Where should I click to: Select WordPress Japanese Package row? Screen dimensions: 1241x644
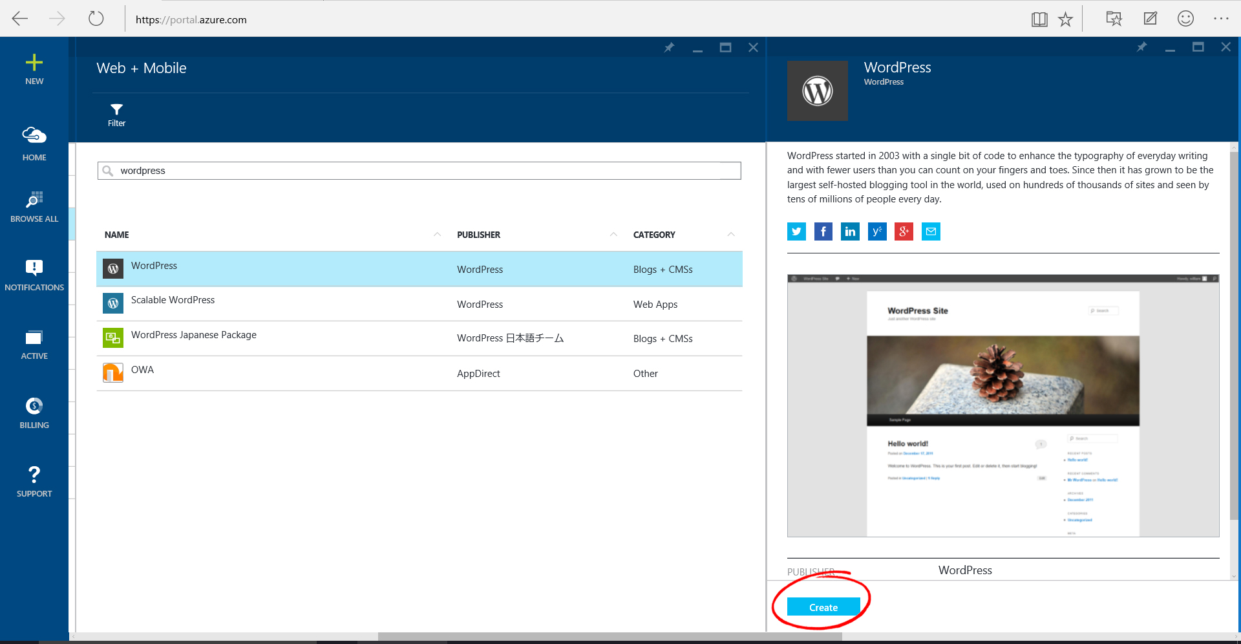[419, 338]
